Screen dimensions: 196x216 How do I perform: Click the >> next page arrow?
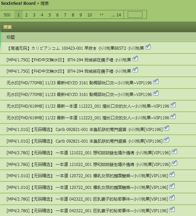(102, 14)
